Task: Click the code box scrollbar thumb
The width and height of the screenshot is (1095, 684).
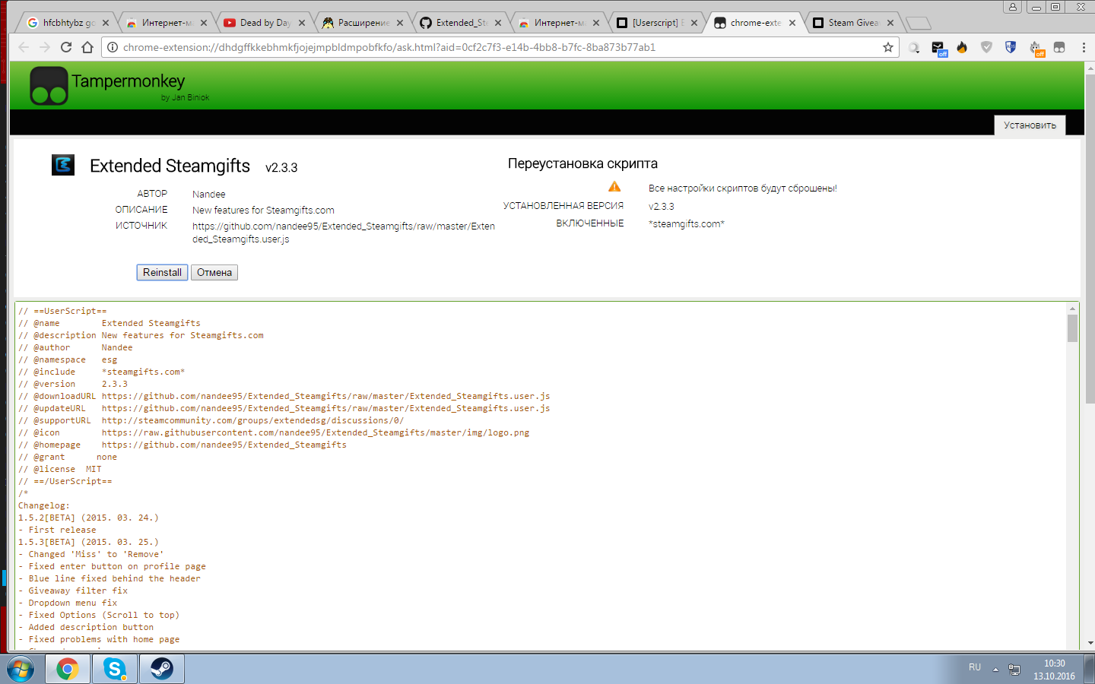Action: click(x=1072, y=328)
